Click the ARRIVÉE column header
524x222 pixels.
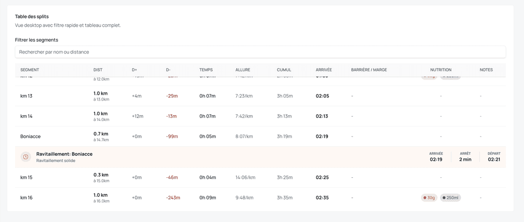pos(324,70)
